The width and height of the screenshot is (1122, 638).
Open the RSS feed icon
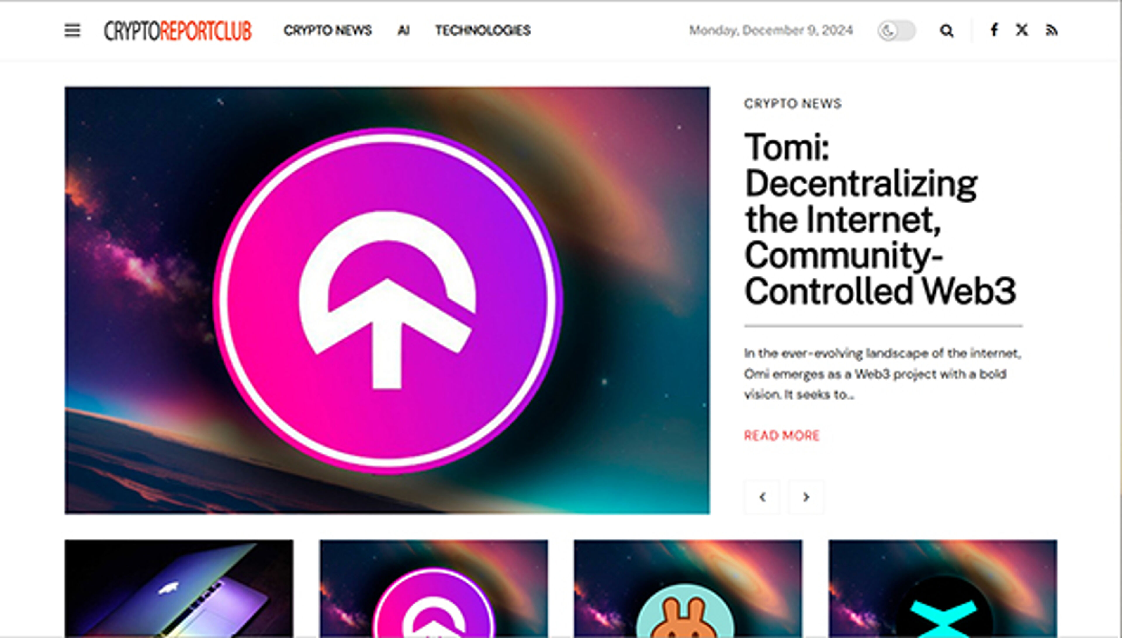coord(1051,31)
